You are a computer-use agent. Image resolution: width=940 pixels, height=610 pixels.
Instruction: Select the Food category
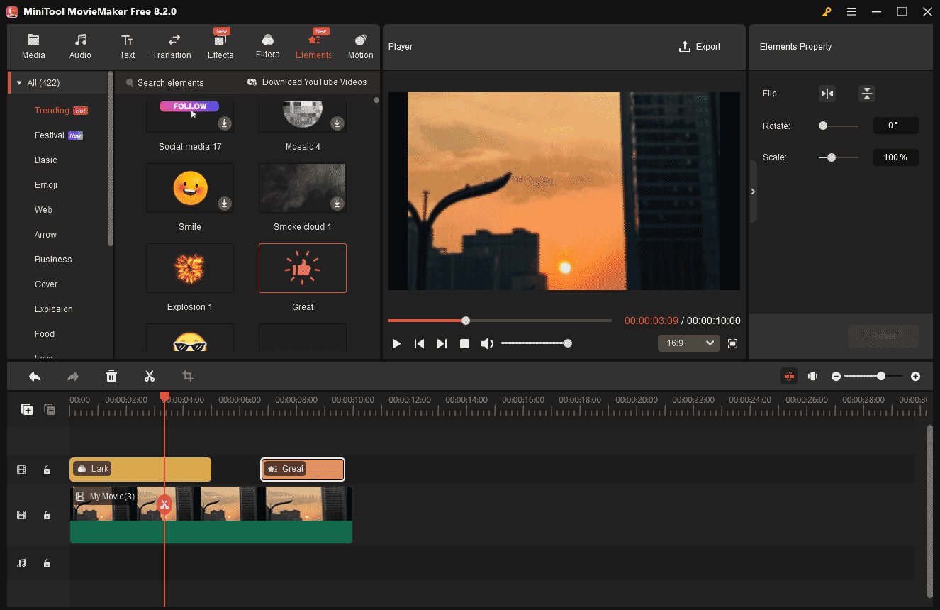(45, 334)
